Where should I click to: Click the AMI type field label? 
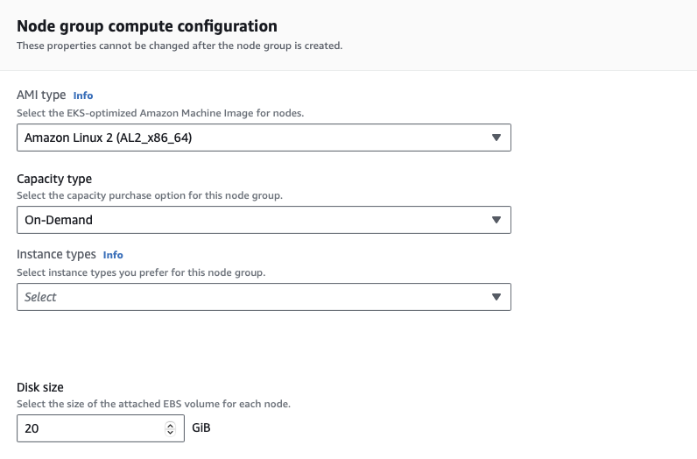tap(41, 95)
